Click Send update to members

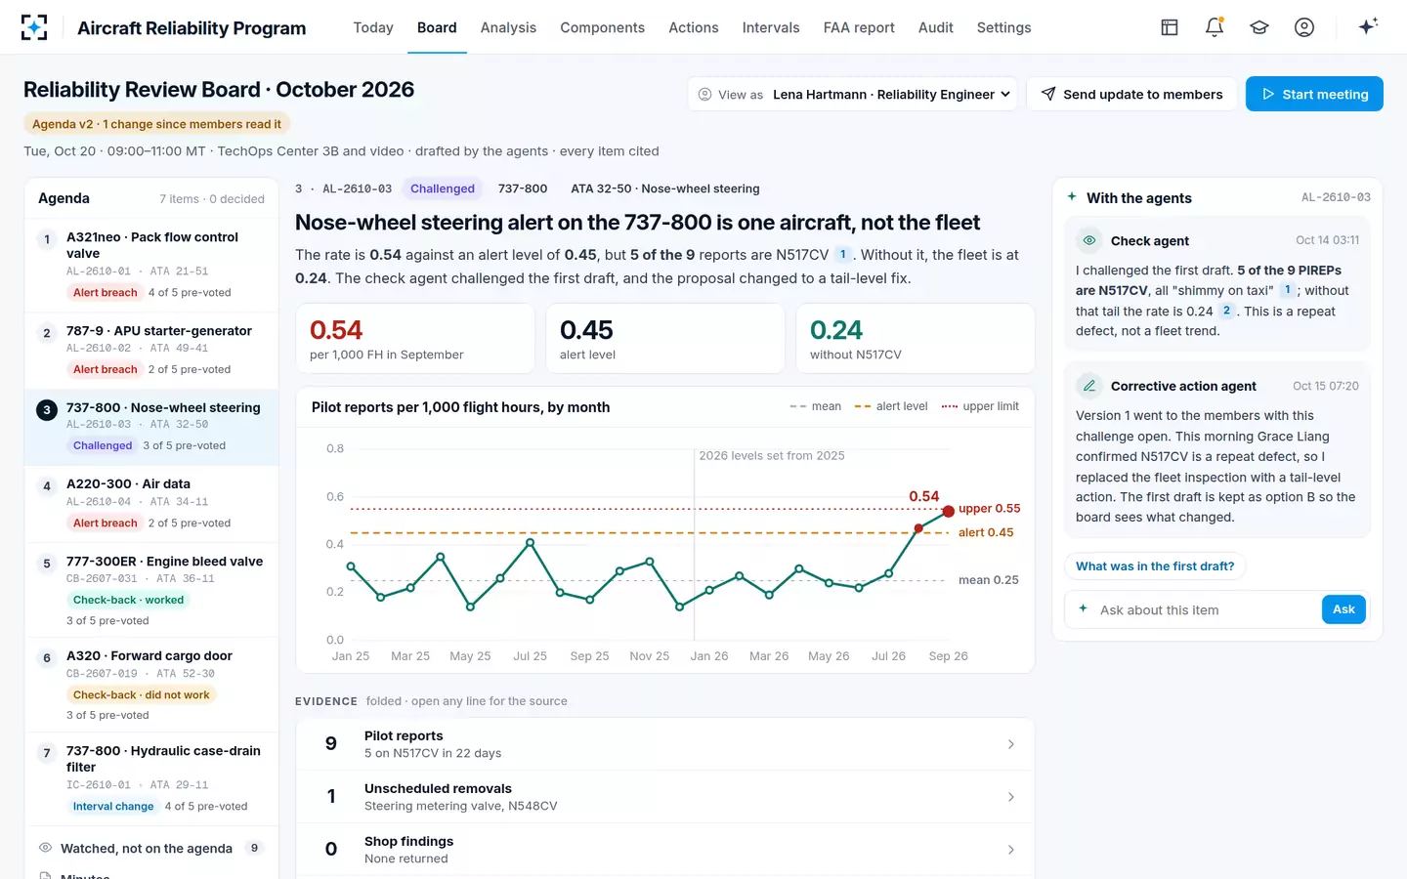tap(1131, 94)
